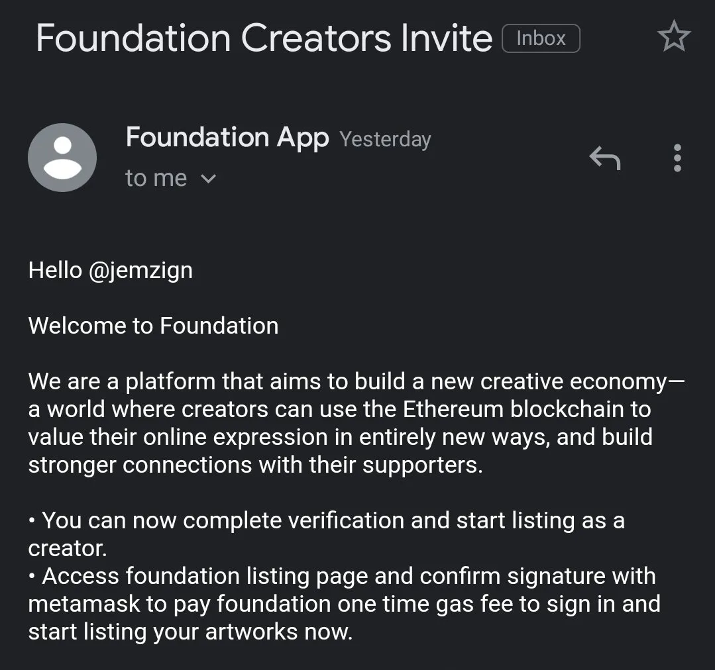Reply to the Foundation App email

point(604,158)
